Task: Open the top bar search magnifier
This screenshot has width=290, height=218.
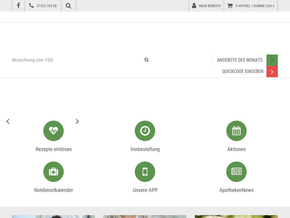Action: [x=68, y=6]
